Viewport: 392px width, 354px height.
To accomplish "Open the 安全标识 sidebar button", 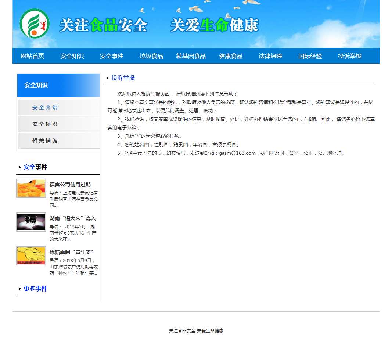I will click(59, 124).
